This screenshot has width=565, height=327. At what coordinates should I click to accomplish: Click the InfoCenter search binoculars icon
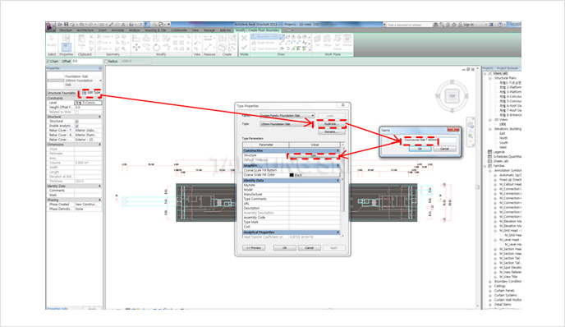[435, 25]
